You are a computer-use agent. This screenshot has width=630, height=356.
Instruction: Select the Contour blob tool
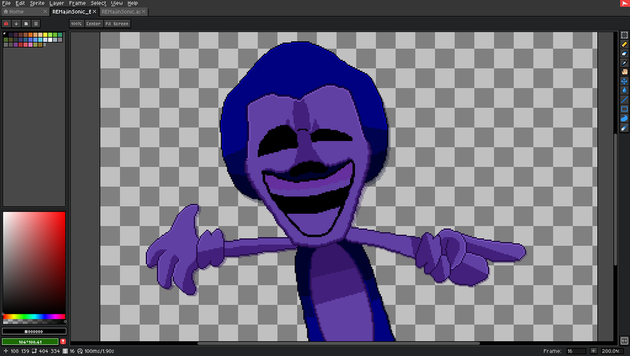point(624,118)
